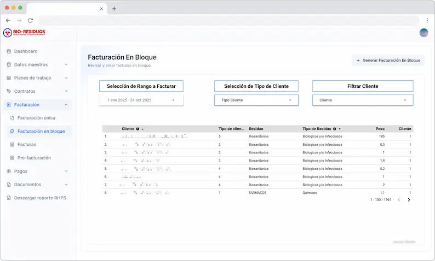Go to previous page of table results
Screen dimensions: 435x261
pos(399,200)
